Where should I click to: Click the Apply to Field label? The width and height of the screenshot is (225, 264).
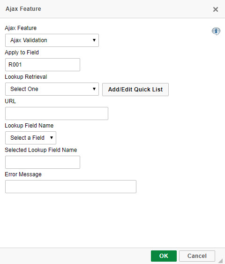22,53
